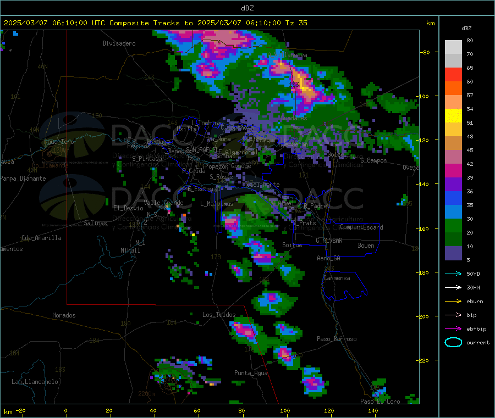495x418 pixels.
Task: Click the 'Soitue' map label
Action: pyautogui.click(x=292, y=245)
